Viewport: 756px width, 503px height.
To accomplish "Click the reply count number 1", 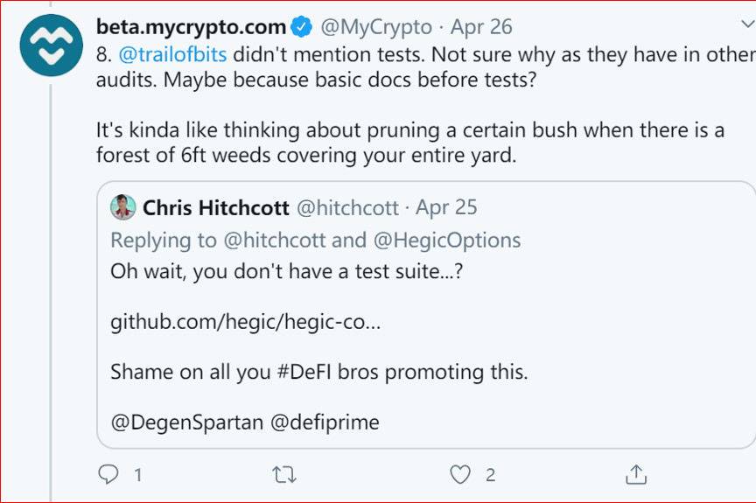I will pyautogui.click(x=138, y=475).
